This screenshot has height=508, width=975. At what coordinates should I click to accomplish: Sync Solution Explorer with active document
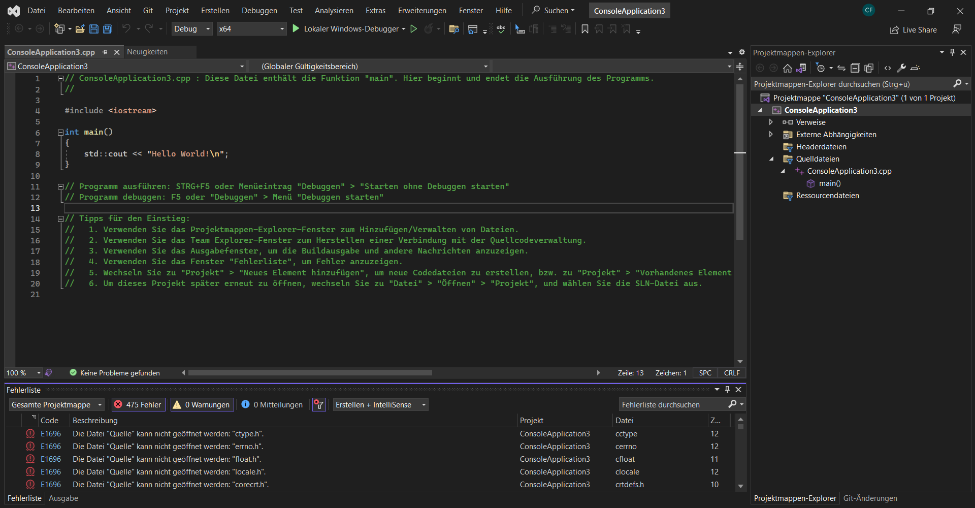click(802, 68)
